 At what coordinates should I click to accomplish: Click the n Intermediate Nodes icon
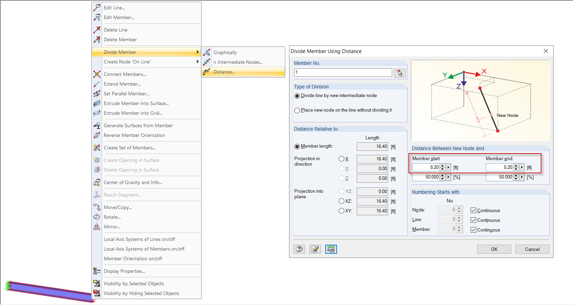pos(207,62)
